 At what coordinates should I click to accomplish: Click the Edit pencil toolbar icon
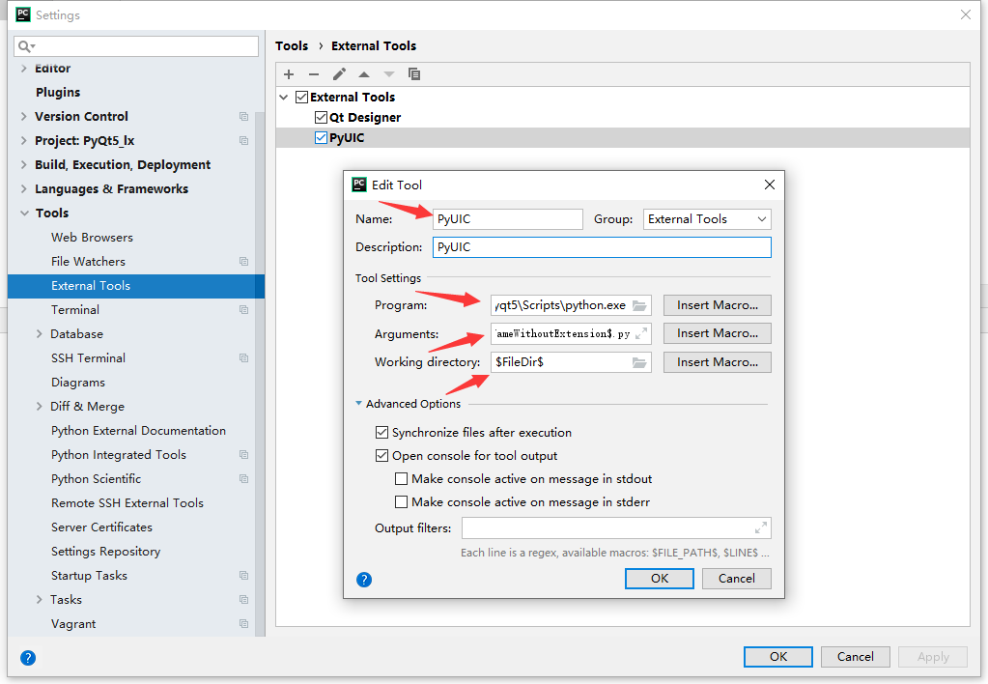pos(339,74)
